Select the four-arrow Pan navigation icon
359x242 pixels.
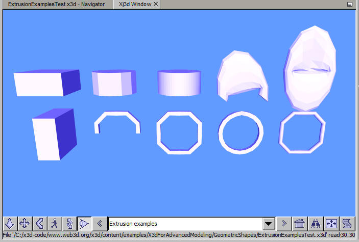[24, 223]
